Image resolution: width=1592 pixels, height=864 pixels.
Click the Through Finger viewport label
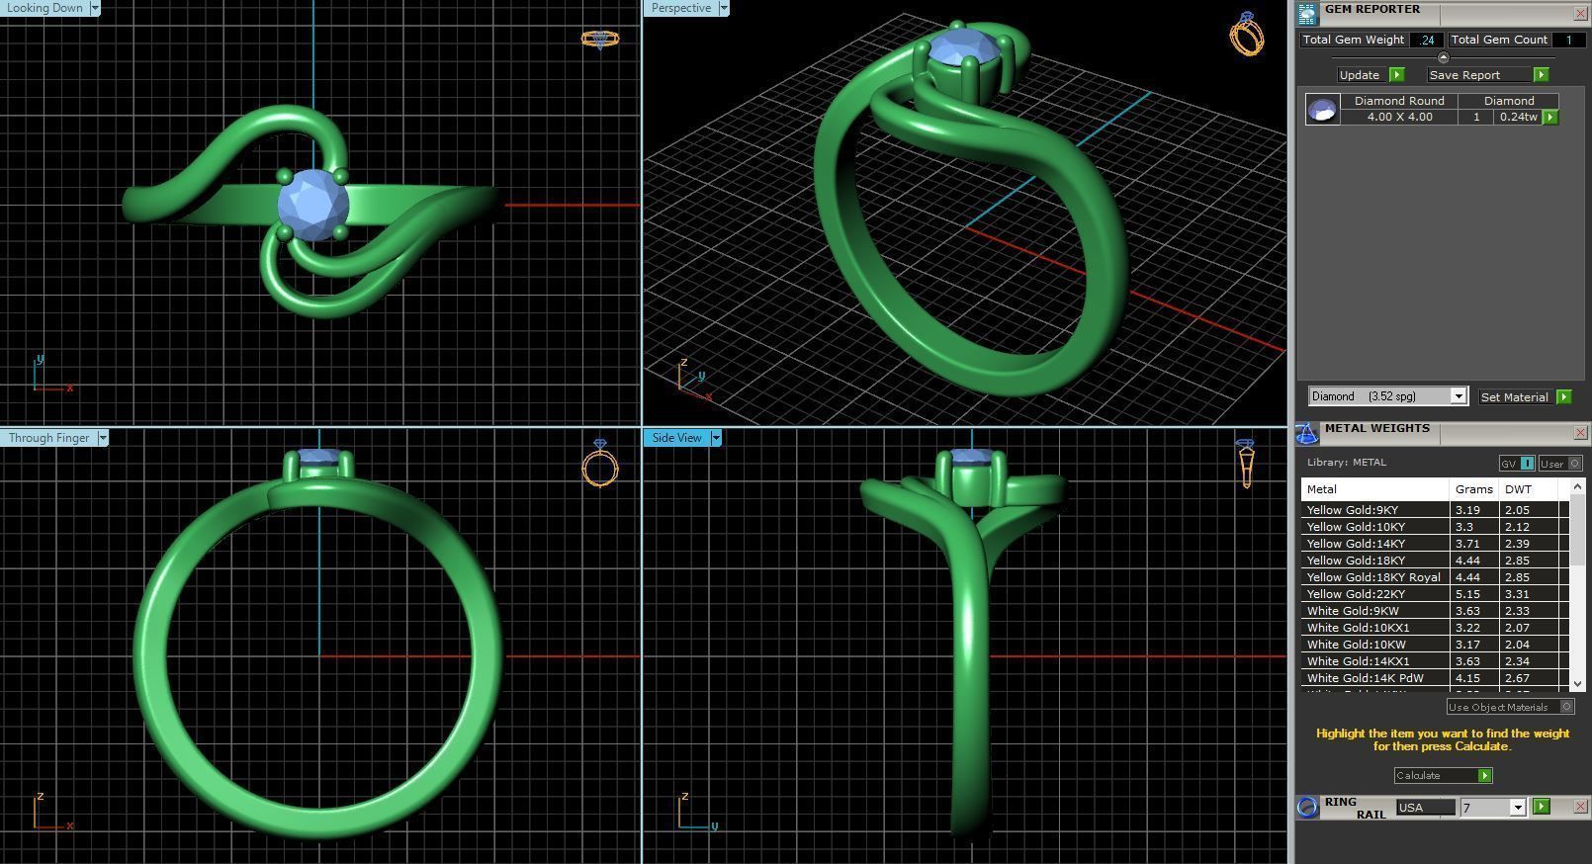[x=48, y=438]
